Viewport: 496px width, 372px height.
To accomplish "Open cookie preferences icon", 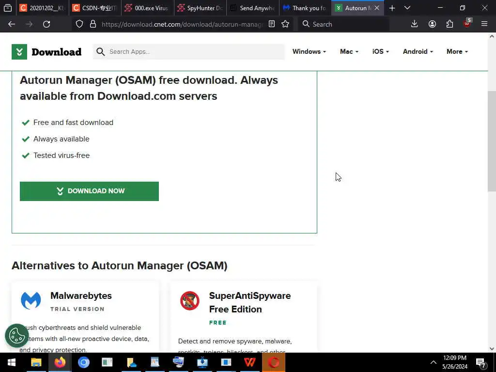I will click(17, 336).
